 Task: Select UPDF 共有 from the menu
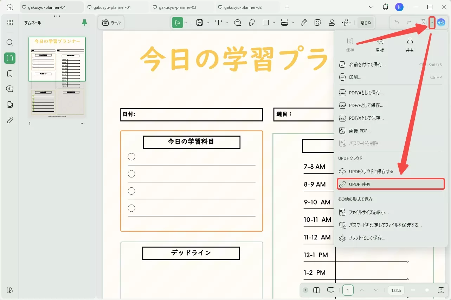pos(360,184)
